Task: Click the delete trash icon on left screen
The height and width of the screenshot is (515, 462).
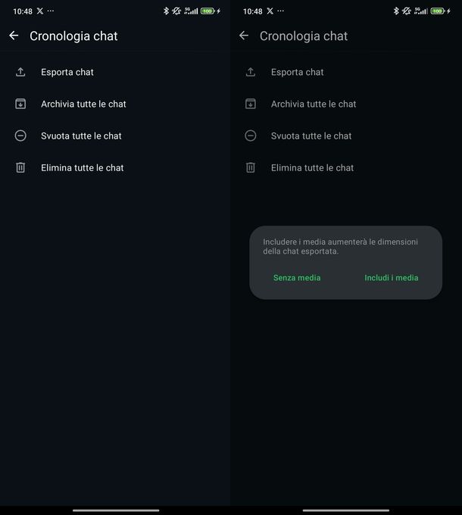Action: tap(20, 167)
